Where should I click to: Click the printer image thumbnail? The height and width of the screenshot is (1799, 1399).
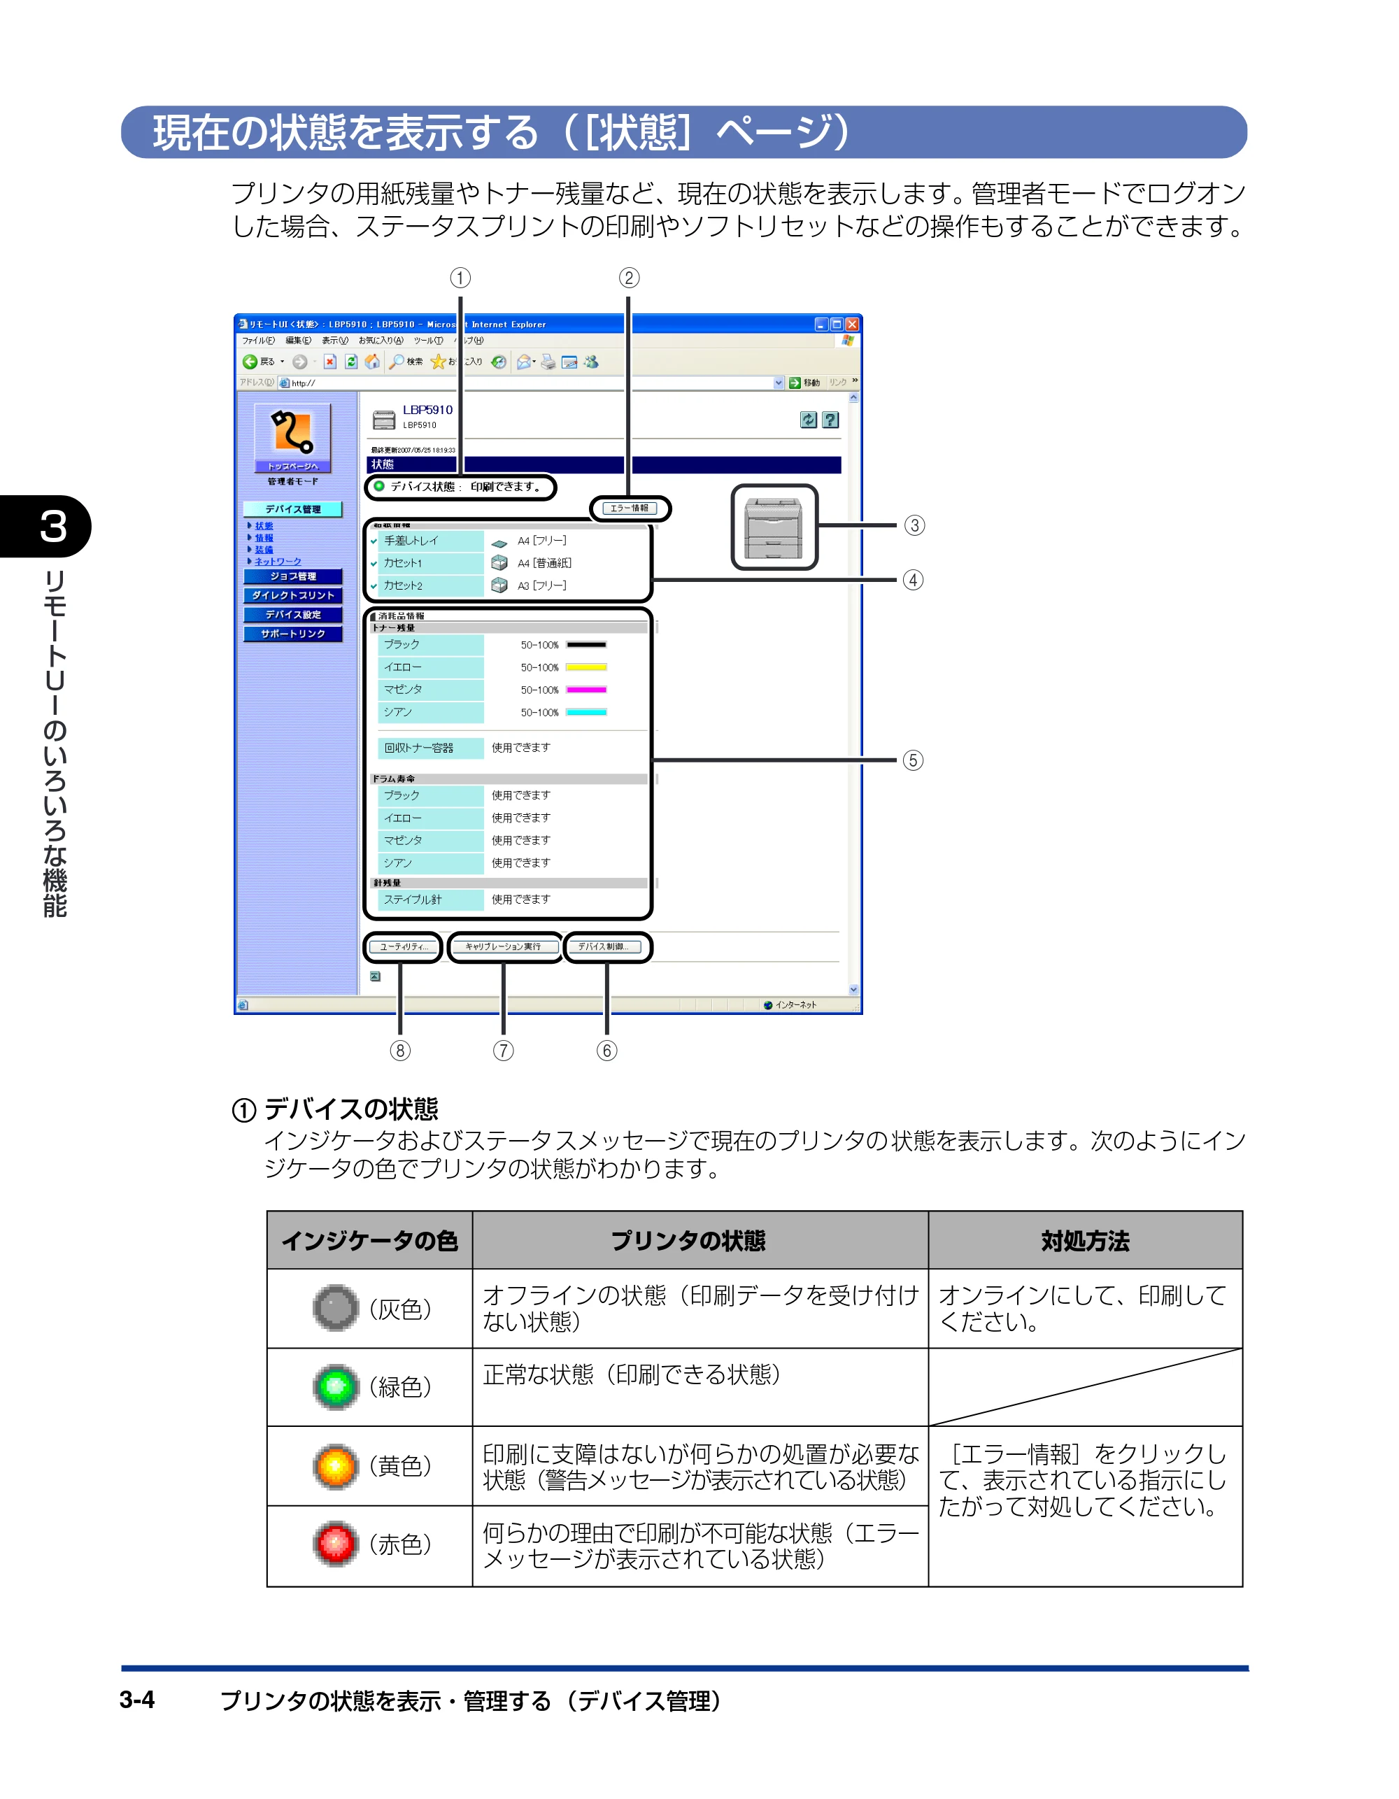774,528
